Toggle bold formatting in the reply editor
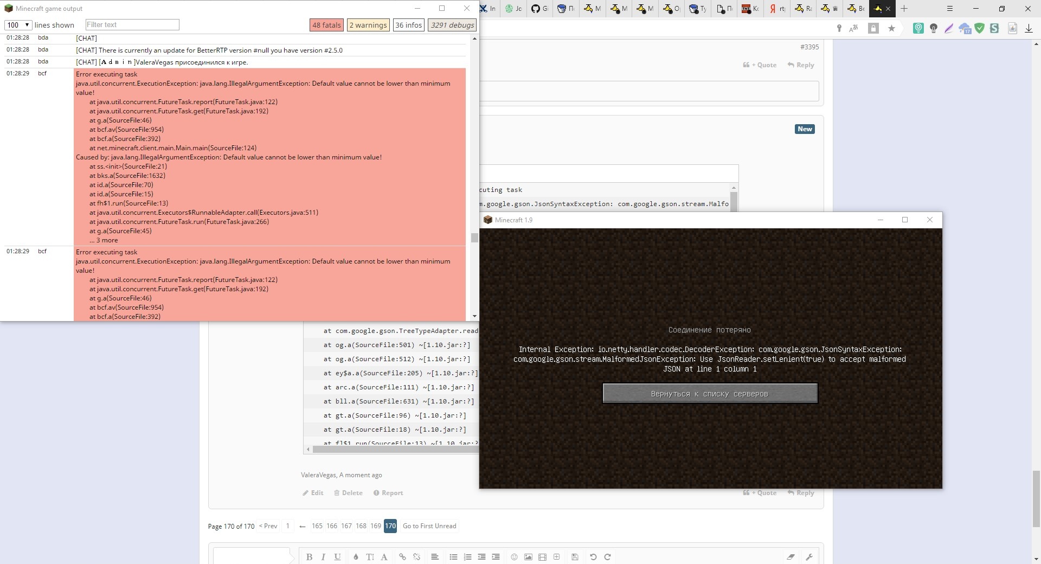This screenshot has width=1041, height=564. (x=310, y=557)
